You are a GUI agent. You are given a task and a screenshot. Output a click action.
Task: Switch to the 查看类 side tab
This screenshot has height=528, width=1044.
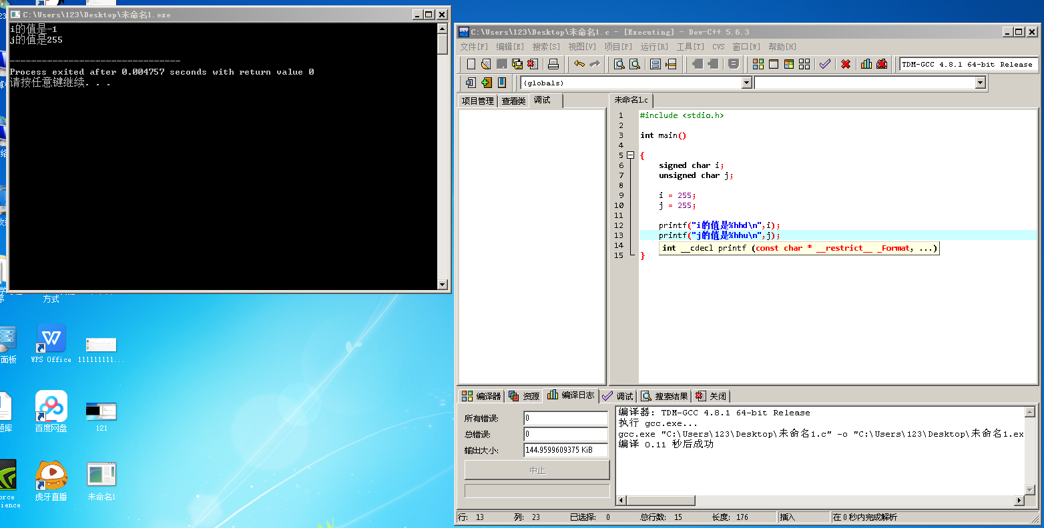click(514, 101)
